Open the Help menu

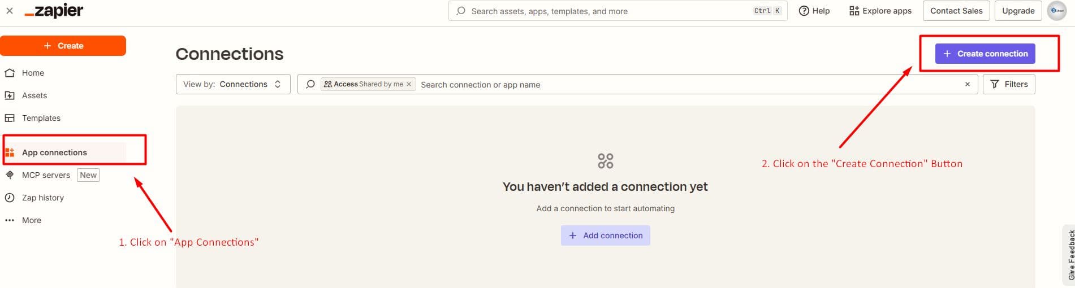pyautogui.click(x=814, y=11)
